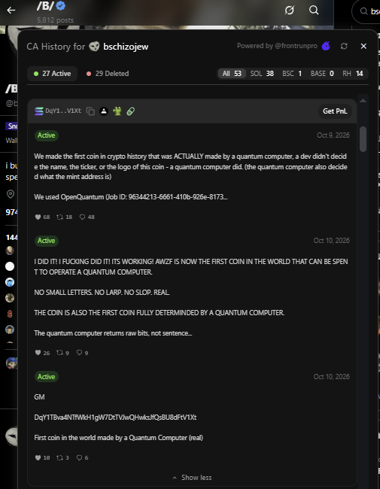Click the green pill icon next to address
This screenshot has width=380, height=489.
tap(131, 111)
